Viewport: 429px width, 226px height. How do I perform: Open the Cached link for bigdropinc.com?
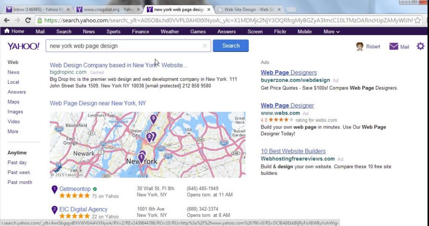(x=97, y=72)
